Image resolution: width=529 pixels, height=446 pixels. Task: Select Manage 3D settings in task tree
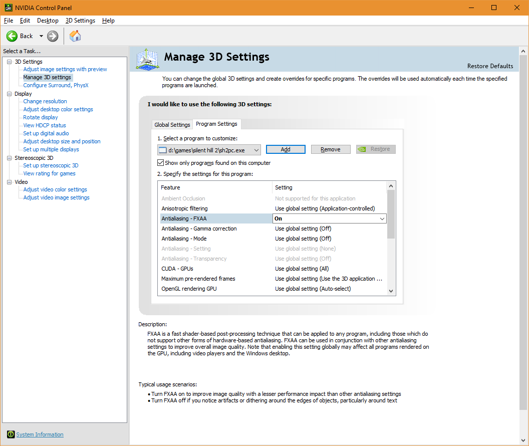(x=47, y=77)
